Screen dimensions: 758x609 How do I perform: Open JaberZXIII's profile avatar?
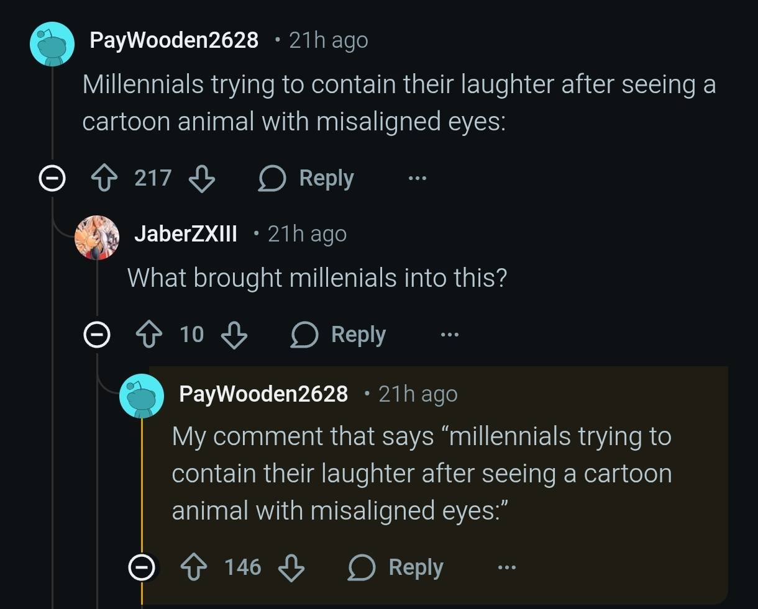click(96, 237)
